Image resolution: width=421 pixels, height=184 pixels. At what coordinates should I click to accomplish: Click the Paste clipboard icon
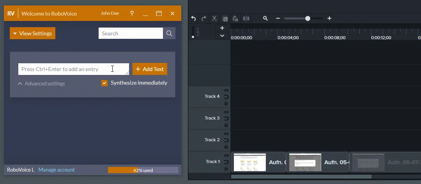click(235, 19)
